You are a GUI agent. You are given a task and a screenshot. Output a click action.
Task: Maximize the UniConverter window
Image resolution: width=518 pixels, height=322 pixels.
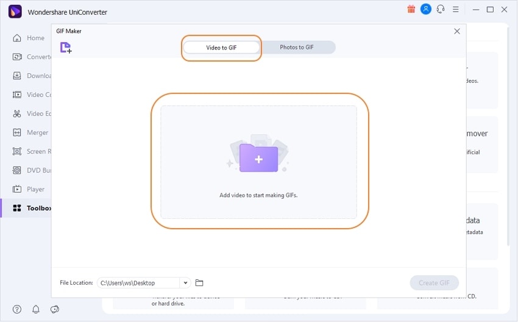tap(490, 10)
